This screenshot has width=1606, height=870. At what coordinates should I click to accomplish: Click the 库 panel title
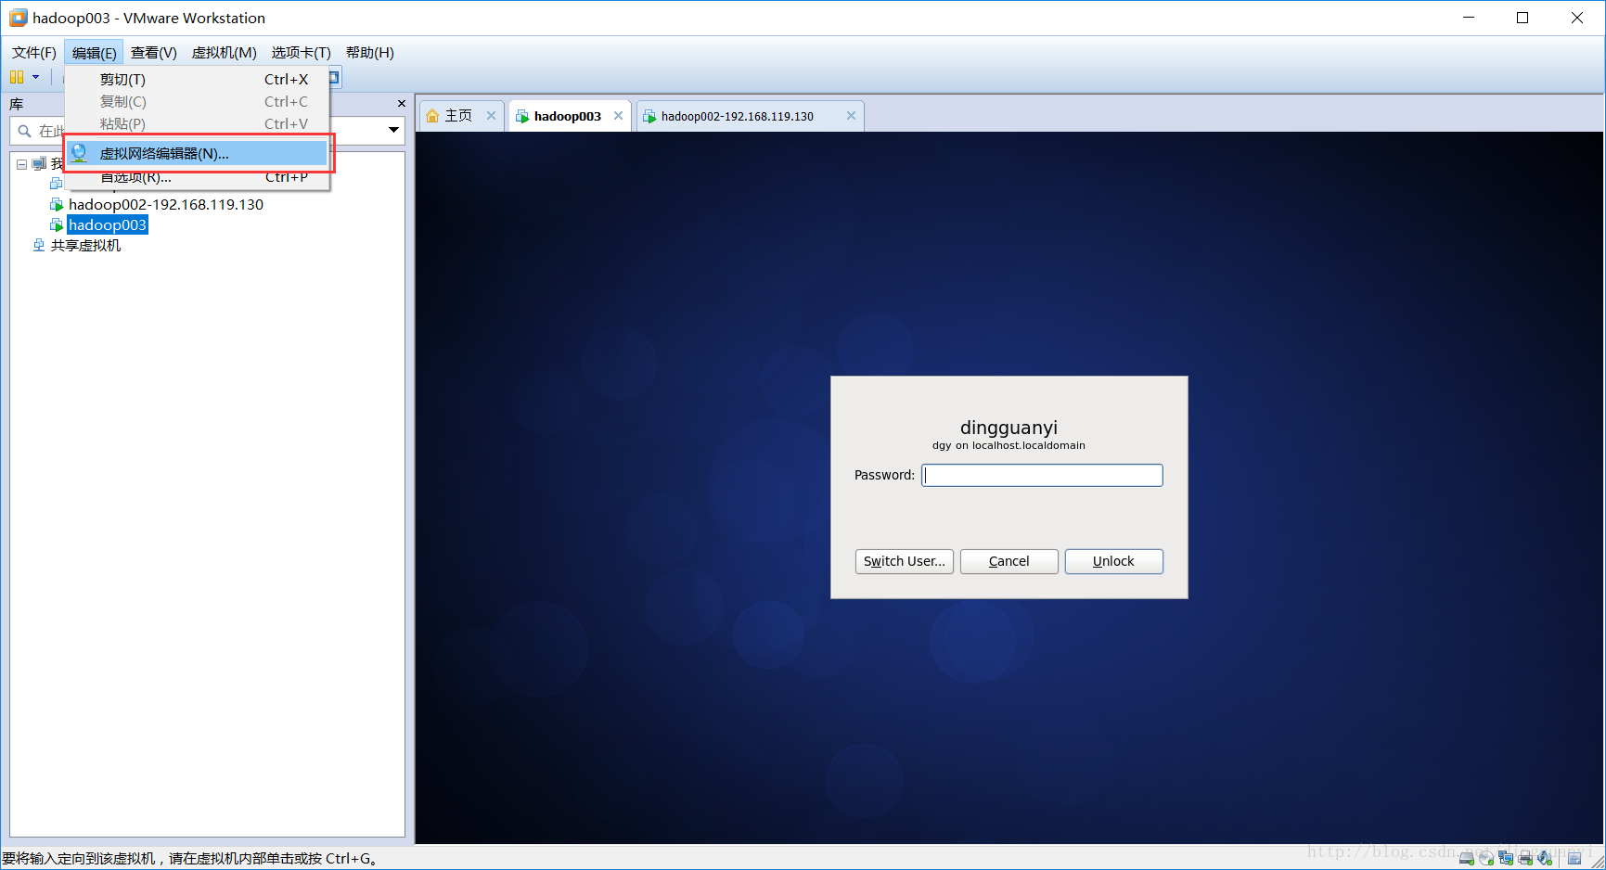[17, 104]
